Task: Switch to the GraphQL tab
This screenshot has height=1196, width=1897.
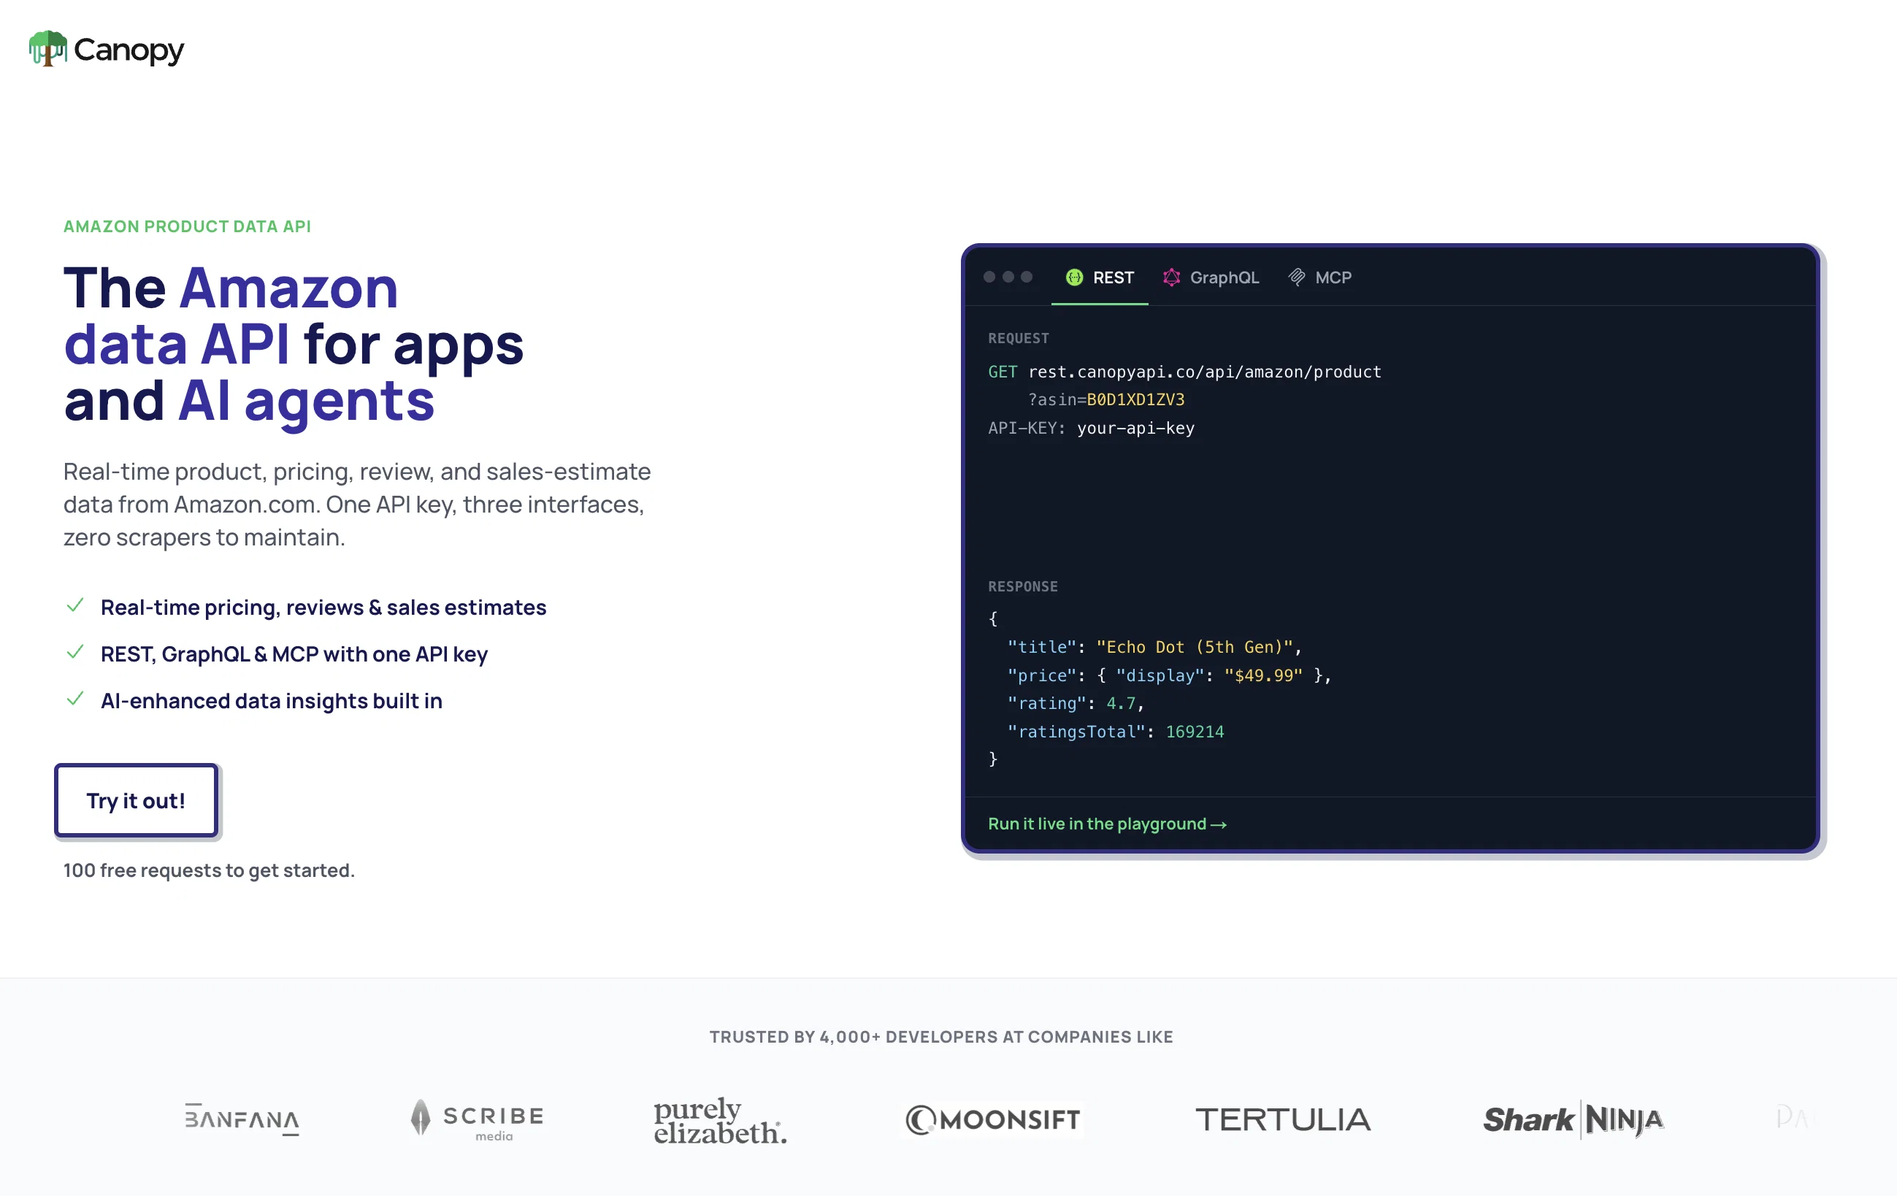Action: tap(1211, 277)
